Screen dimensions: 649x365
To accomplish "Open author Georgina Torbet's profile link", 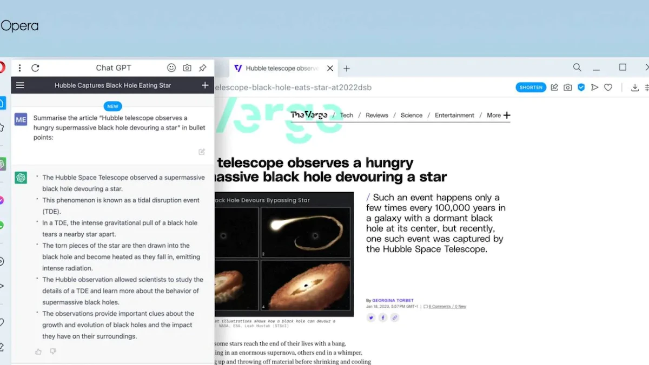I will (x=393, y=300).
